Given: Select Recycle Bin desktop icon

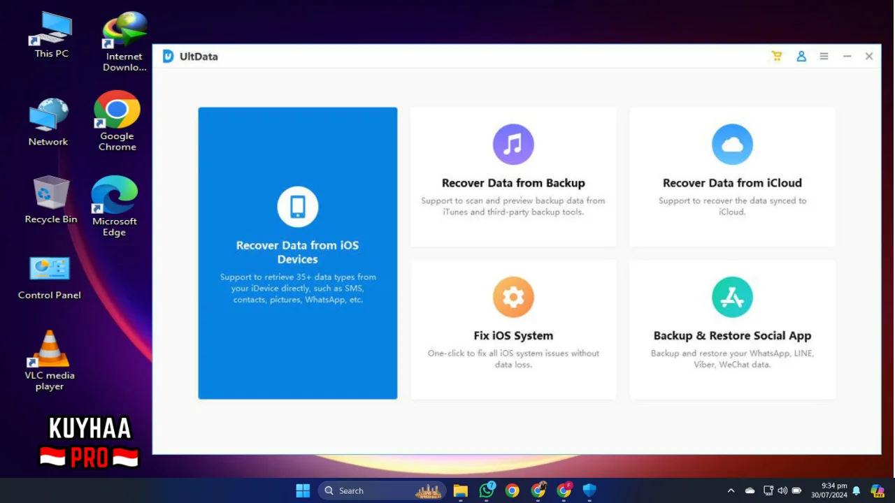Looking at the screenshot, I should coord(51,200).
